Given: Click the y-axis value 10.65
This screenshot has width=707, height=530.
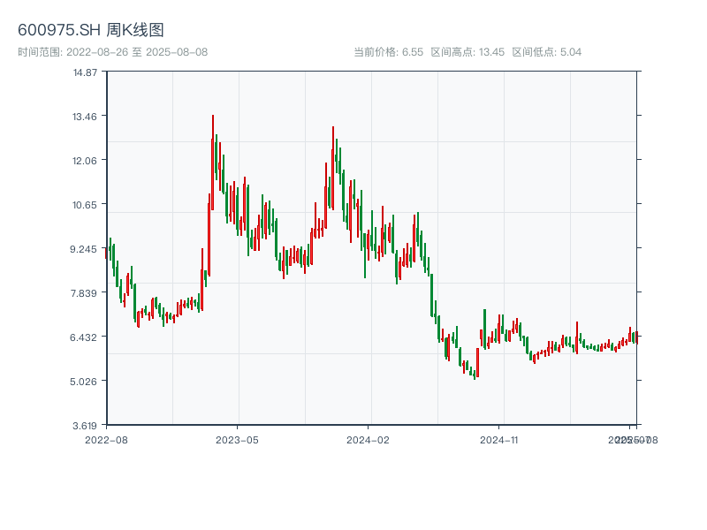Looking at the screenshot, I should coord(85,205).
